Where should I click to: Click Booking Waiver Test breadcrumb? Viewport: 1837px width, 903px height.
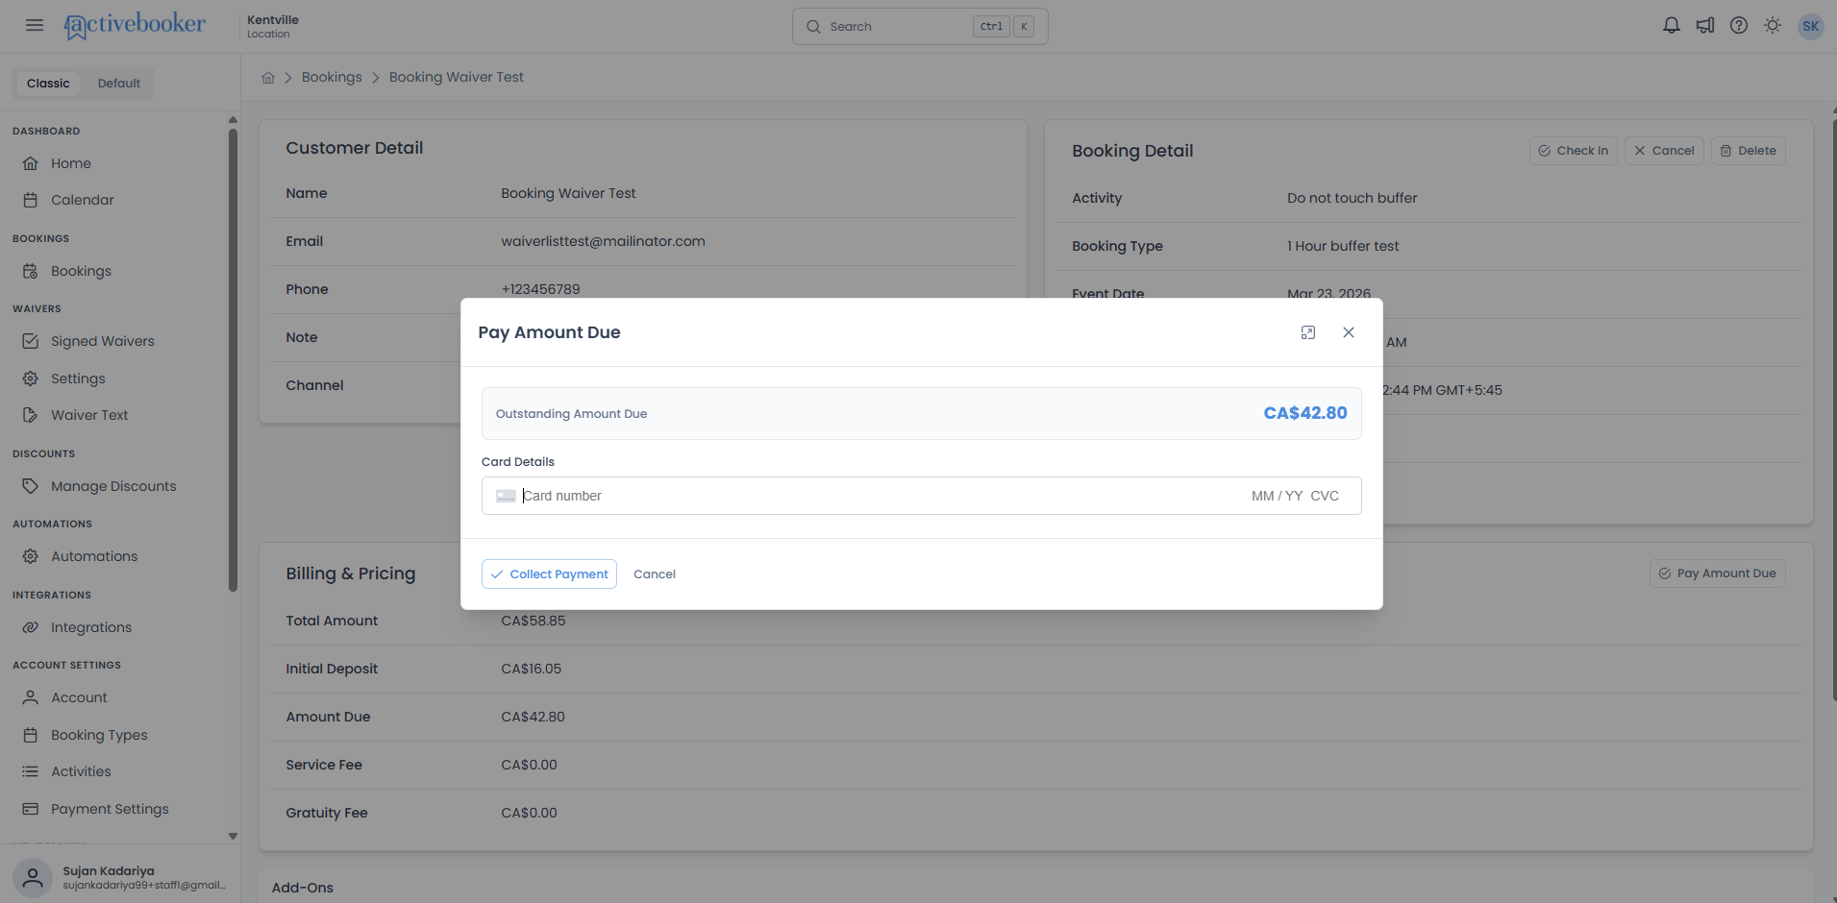pos(457,78)
